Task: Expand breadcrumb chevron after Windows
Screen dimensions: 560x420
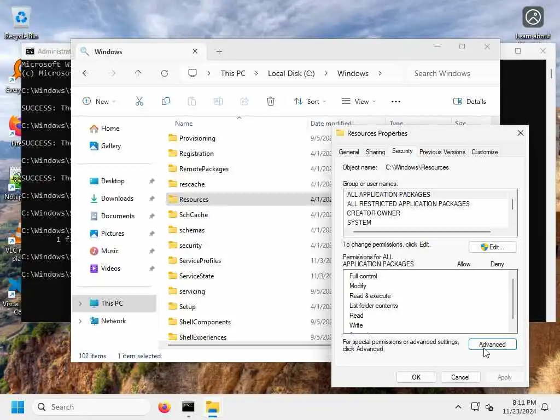Action: tap(380, 73)
